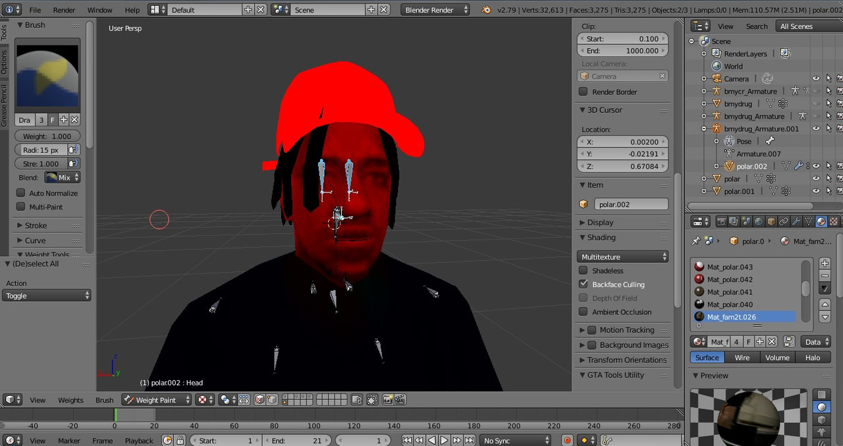
Task: Check the Render Border option
Action: point(583,92)
